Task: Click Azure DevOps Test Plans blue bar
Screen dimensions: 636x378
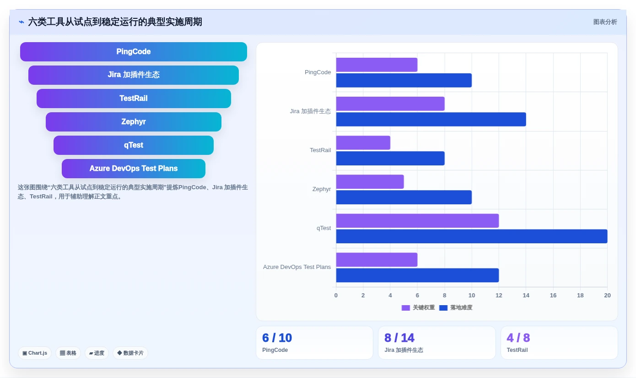Action: click(x=417, y=275)
